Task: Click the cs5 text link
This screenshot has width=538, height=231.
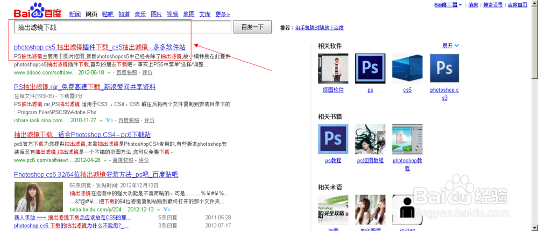Action: click(x=407, y=90)
